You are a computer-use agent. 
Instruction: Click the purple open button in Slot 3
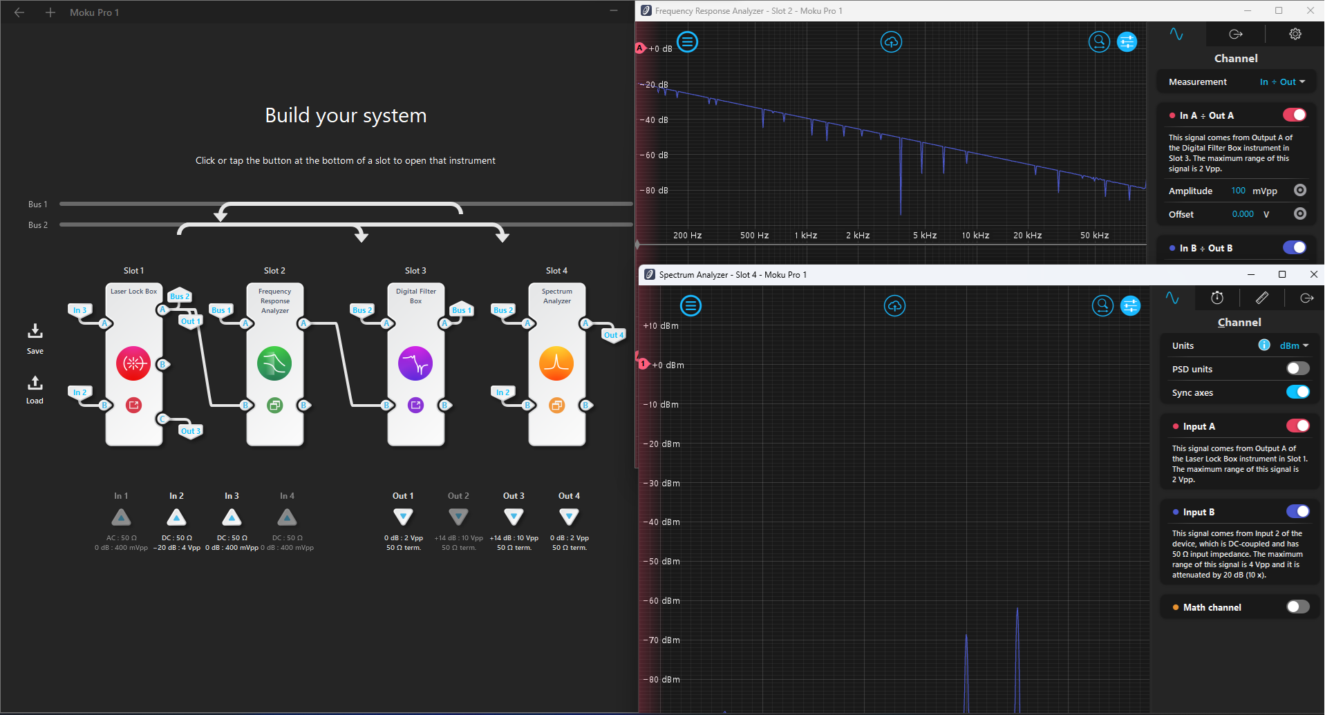415,406
